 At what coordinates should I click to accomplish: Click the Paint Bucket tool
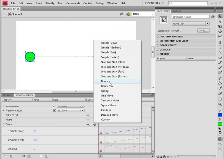(x=220, y=83)
